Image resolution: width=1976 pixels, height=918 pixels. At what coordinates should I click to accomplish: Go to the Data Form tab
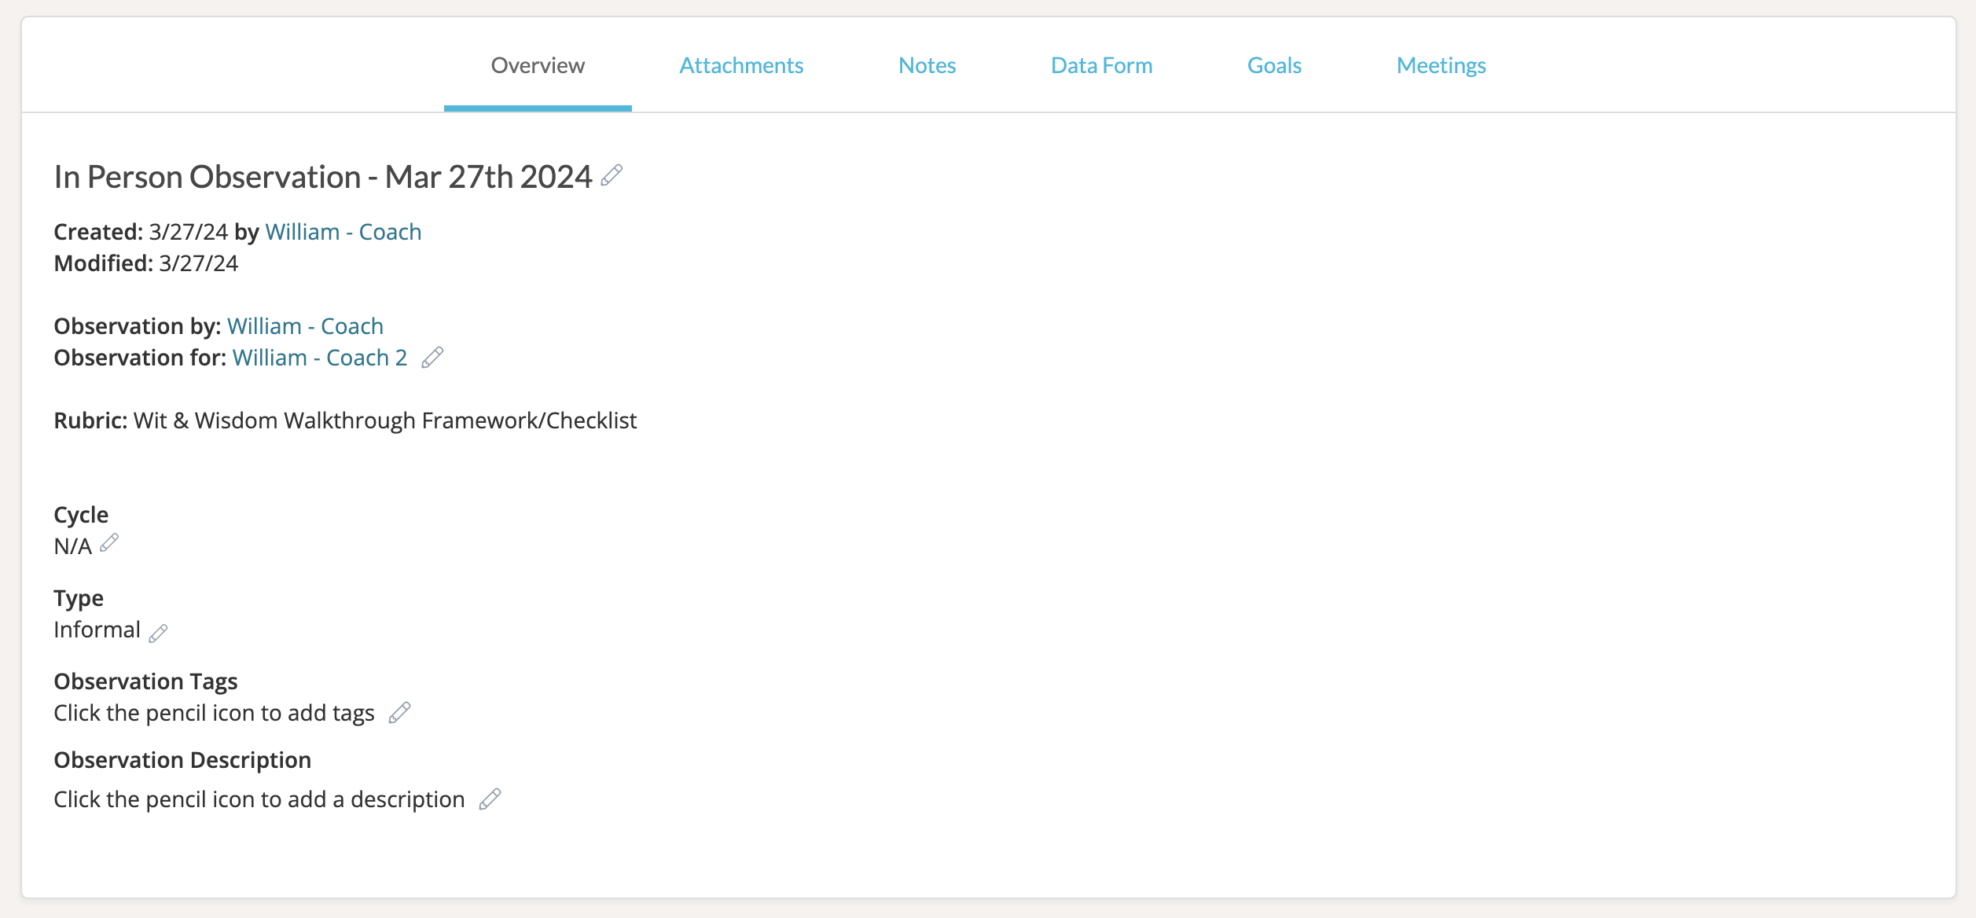1101,65
